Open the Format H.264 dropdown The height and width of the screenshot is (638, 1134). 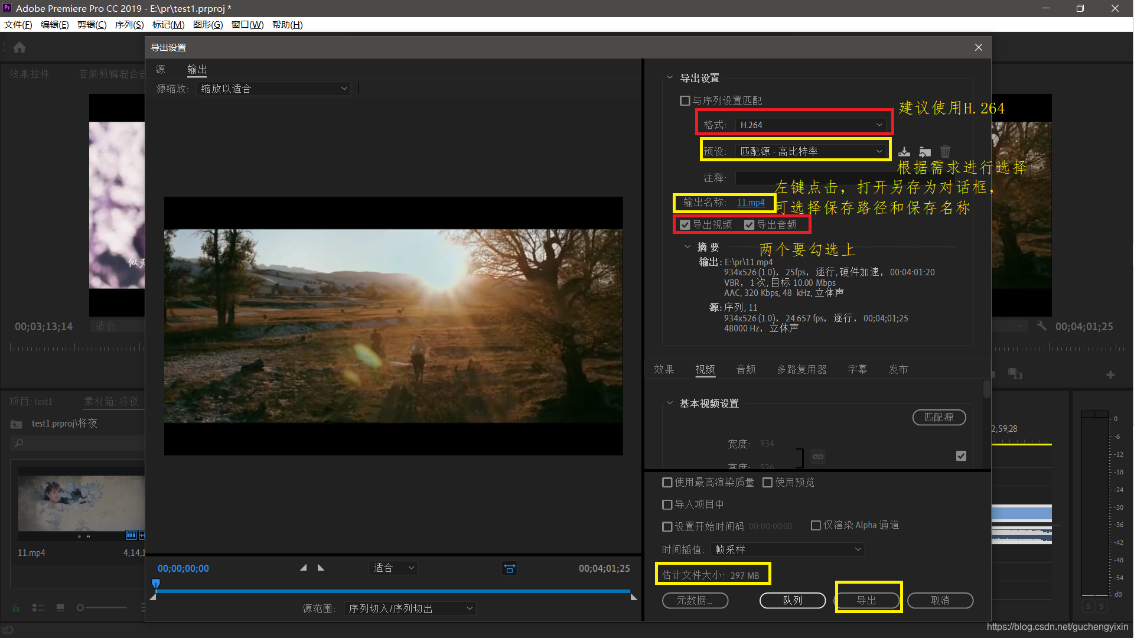pos(811,125)
